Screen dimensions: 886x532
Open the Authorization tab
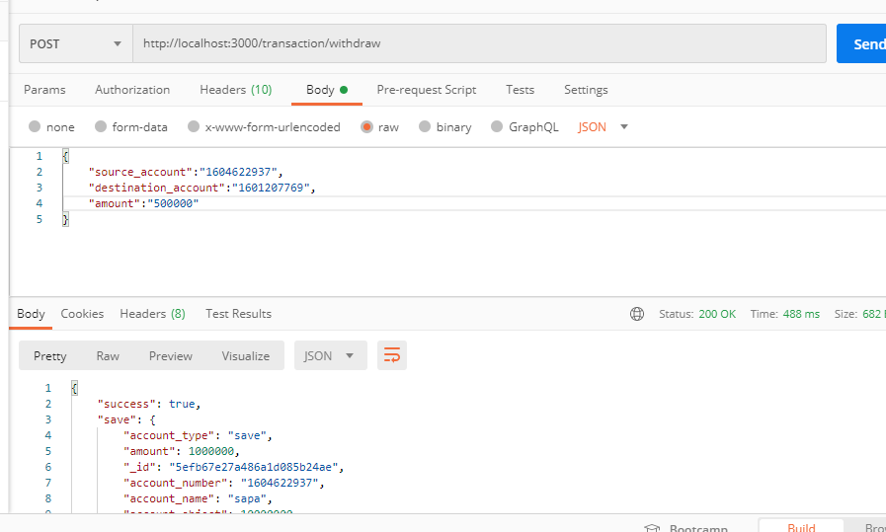point(132,90)
